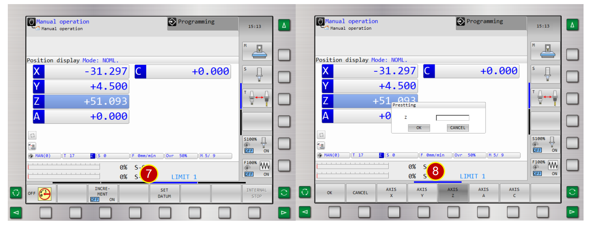
Task: Click the S spindle softkey icon, left screen
Action: pyautogui.click(x=257, y=75)
